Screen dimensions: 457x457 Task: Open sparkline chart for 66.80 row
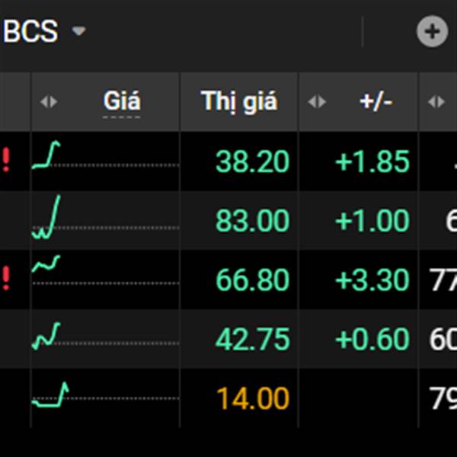(x=47, y=265)
